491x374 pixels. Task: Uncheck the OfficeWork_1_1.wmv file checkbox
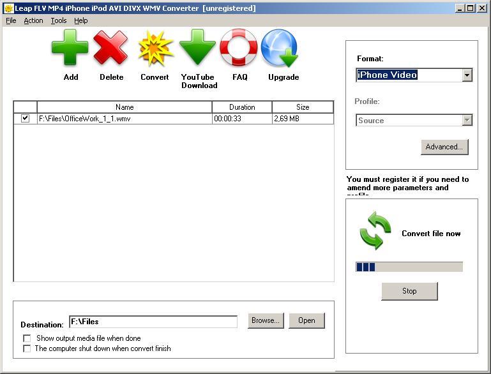pos(25,118)
